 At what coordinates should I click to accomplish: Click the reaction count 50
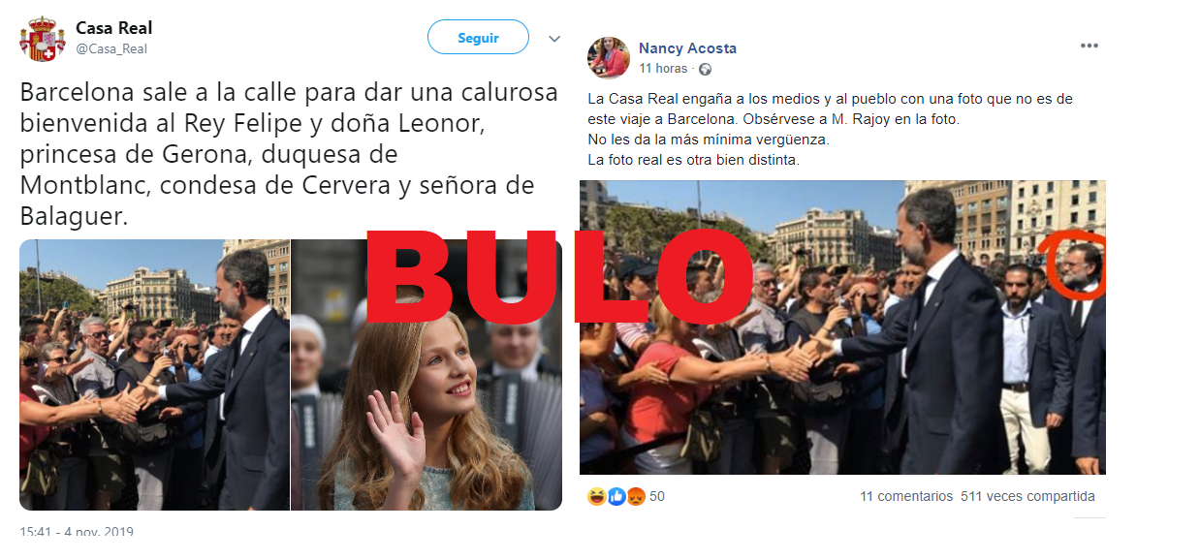coord(657,497)
